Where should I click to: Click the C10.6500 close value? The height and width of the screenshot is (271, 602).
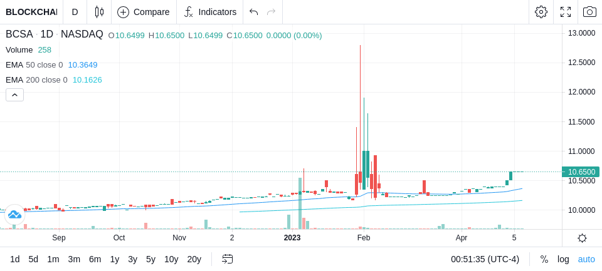[x=245, y=36]
